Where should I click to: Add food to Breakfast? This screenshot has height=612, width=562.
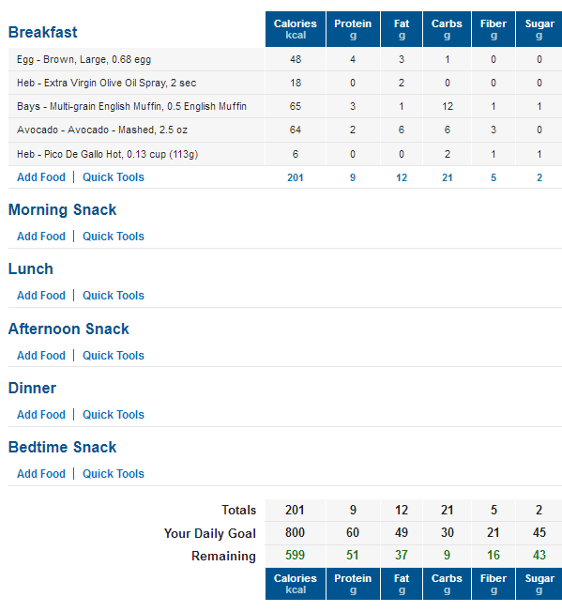click(41, 177)
